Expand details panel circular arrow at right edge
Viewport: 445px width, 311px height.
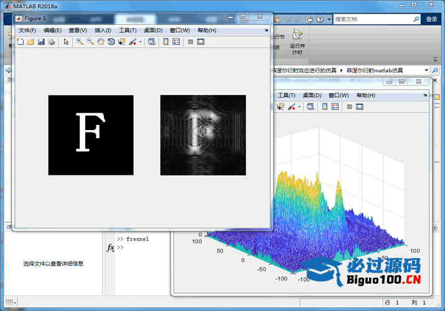[435, 228]
